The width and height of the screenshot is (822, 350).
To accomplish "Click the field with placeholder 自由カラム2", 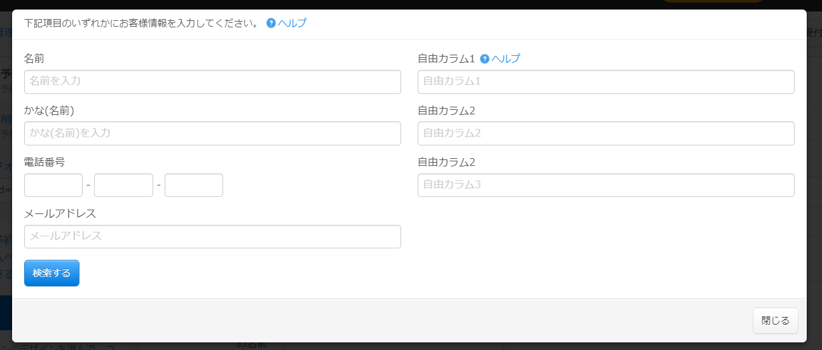I will click(x=606, y=133).
